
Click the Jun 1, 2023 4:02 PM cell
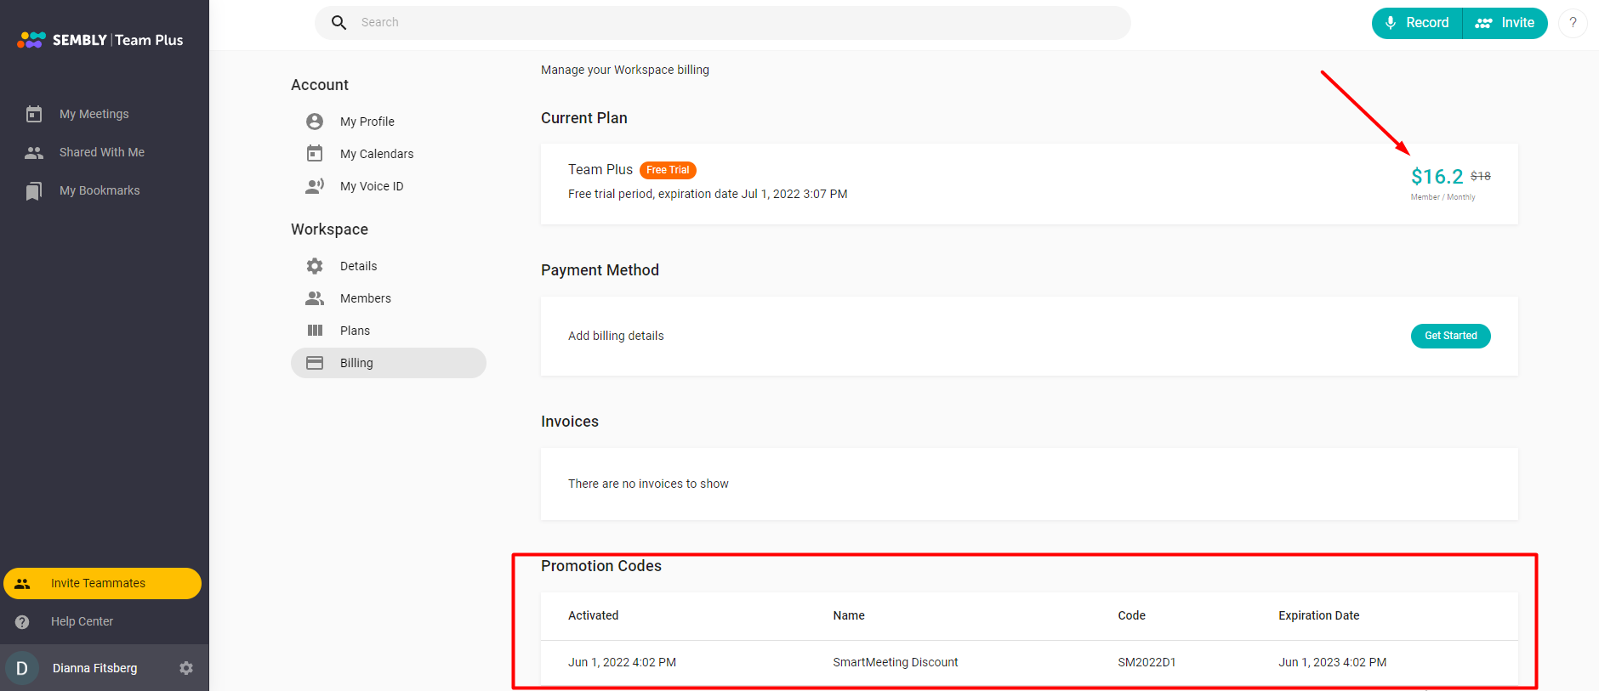point(1332,662)
